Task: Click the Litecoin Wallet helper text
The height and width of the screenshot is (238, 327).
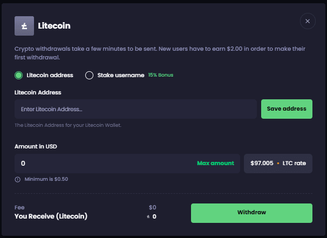Action: tap(68, 125)
